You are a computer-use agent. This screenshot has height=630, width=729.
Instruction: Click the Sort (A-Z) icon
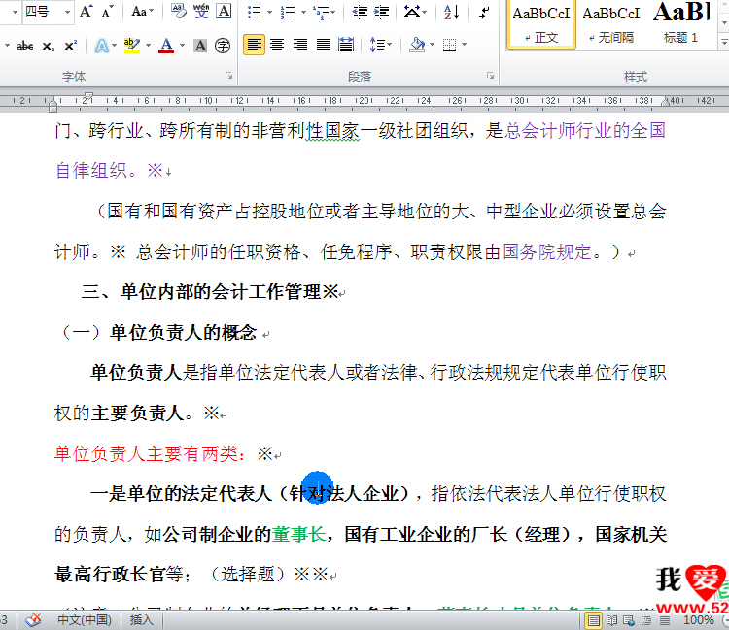(x=451, y=12)
